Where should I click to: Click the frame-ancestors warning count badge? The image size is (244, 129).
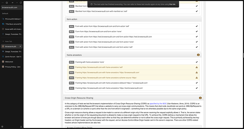tap(198, 55)
